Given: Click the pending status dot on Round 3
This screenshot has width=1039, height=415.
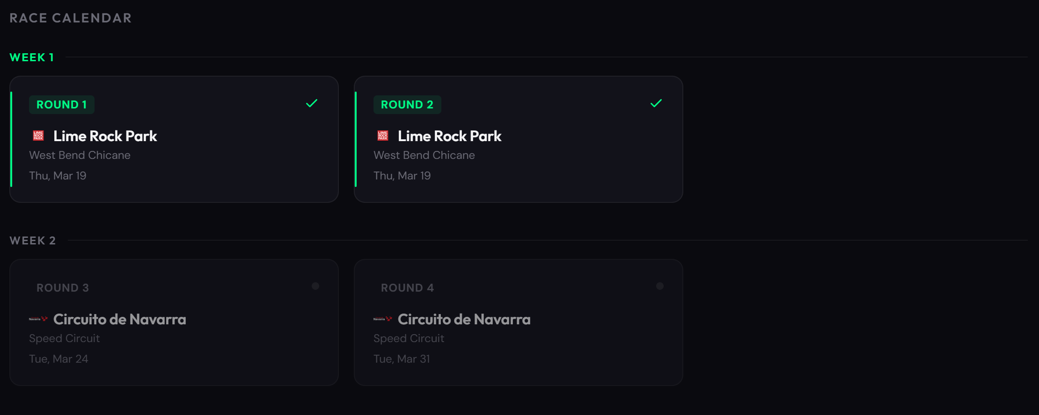Looking at the screenshot, I should pos(315,286).
